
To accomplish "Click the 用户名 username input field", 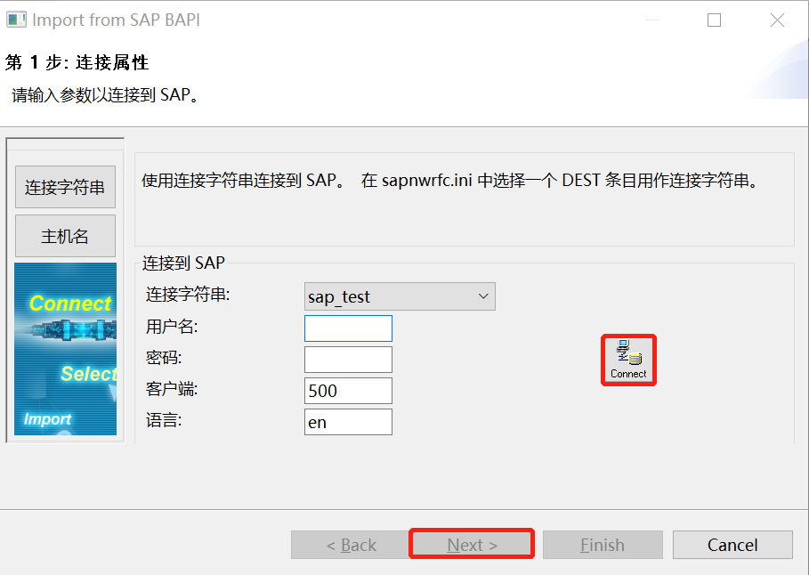I will click(348, 328).
